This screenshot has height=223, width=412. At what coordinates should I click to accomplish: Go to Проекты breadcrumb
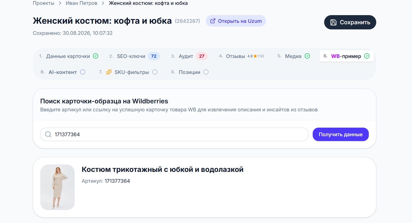point(43,3)
